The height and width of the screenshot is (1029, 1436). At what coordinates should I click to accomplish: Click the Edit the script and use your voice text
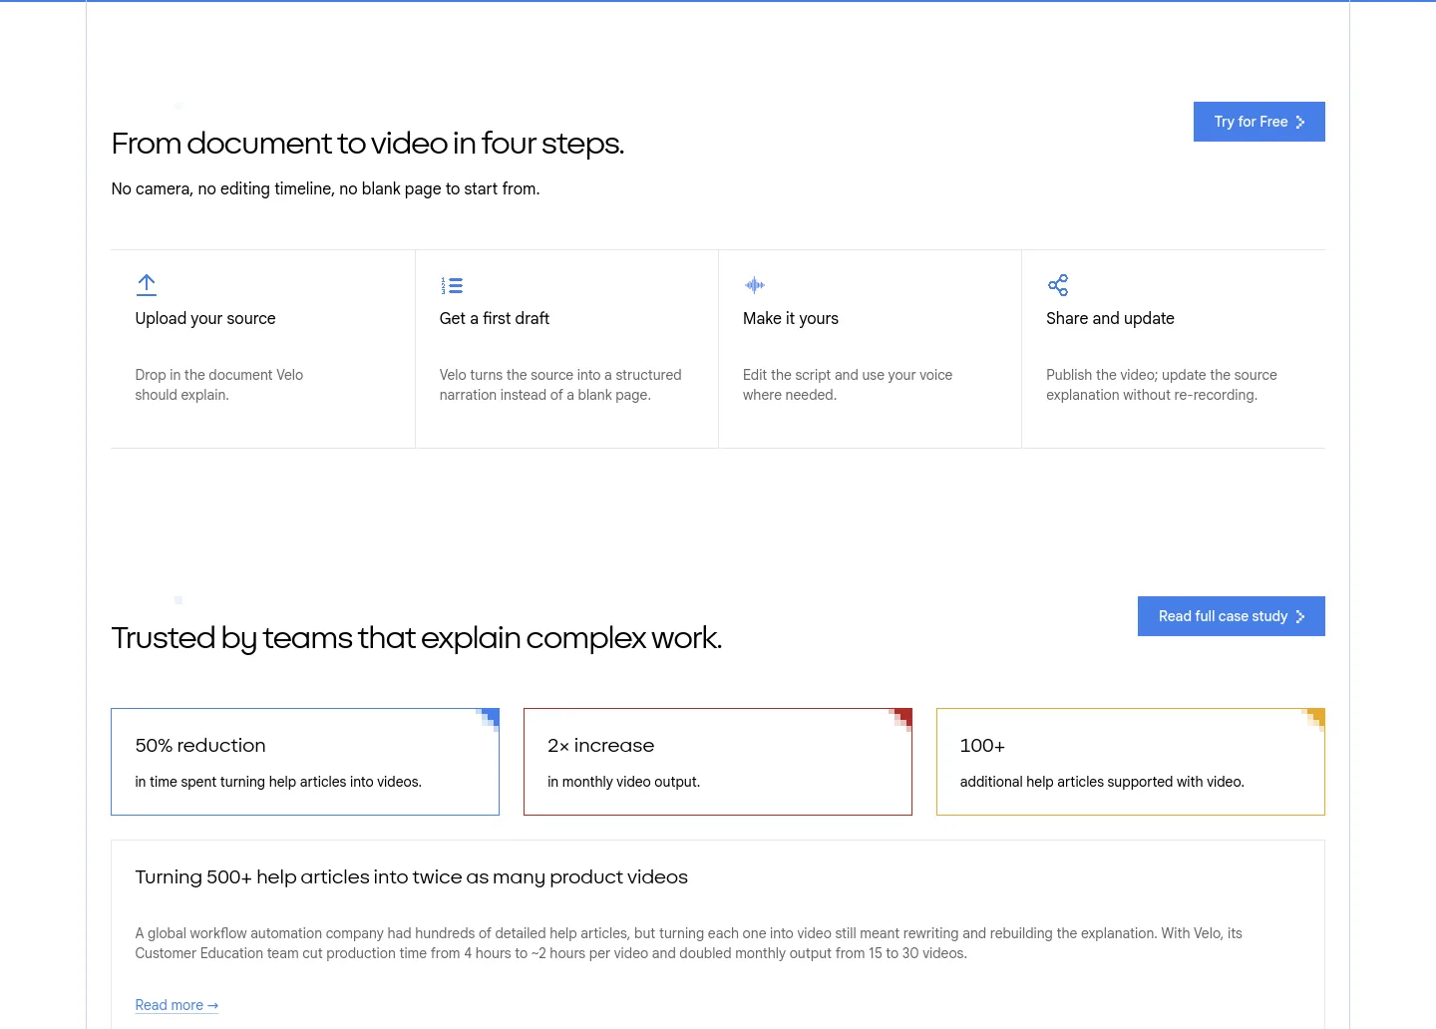848,385
